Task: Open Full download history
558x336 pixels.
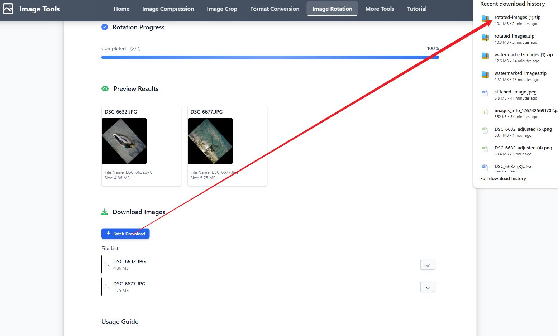Action: pyautogui.click(x=503, y=178)
